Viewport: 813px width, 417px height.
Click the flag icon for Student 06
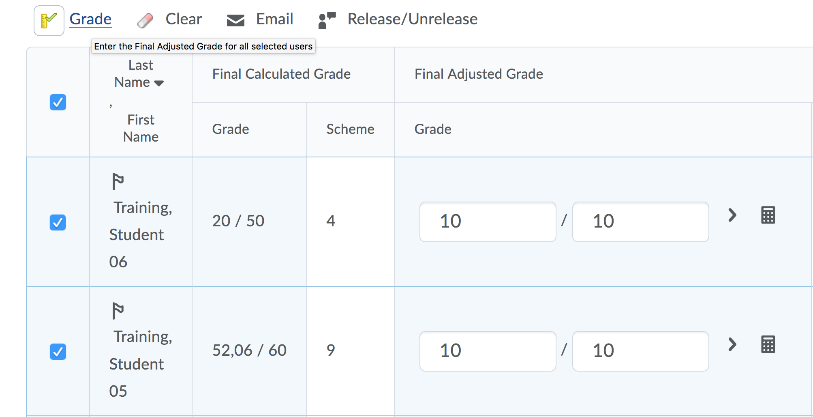(118, 181)
